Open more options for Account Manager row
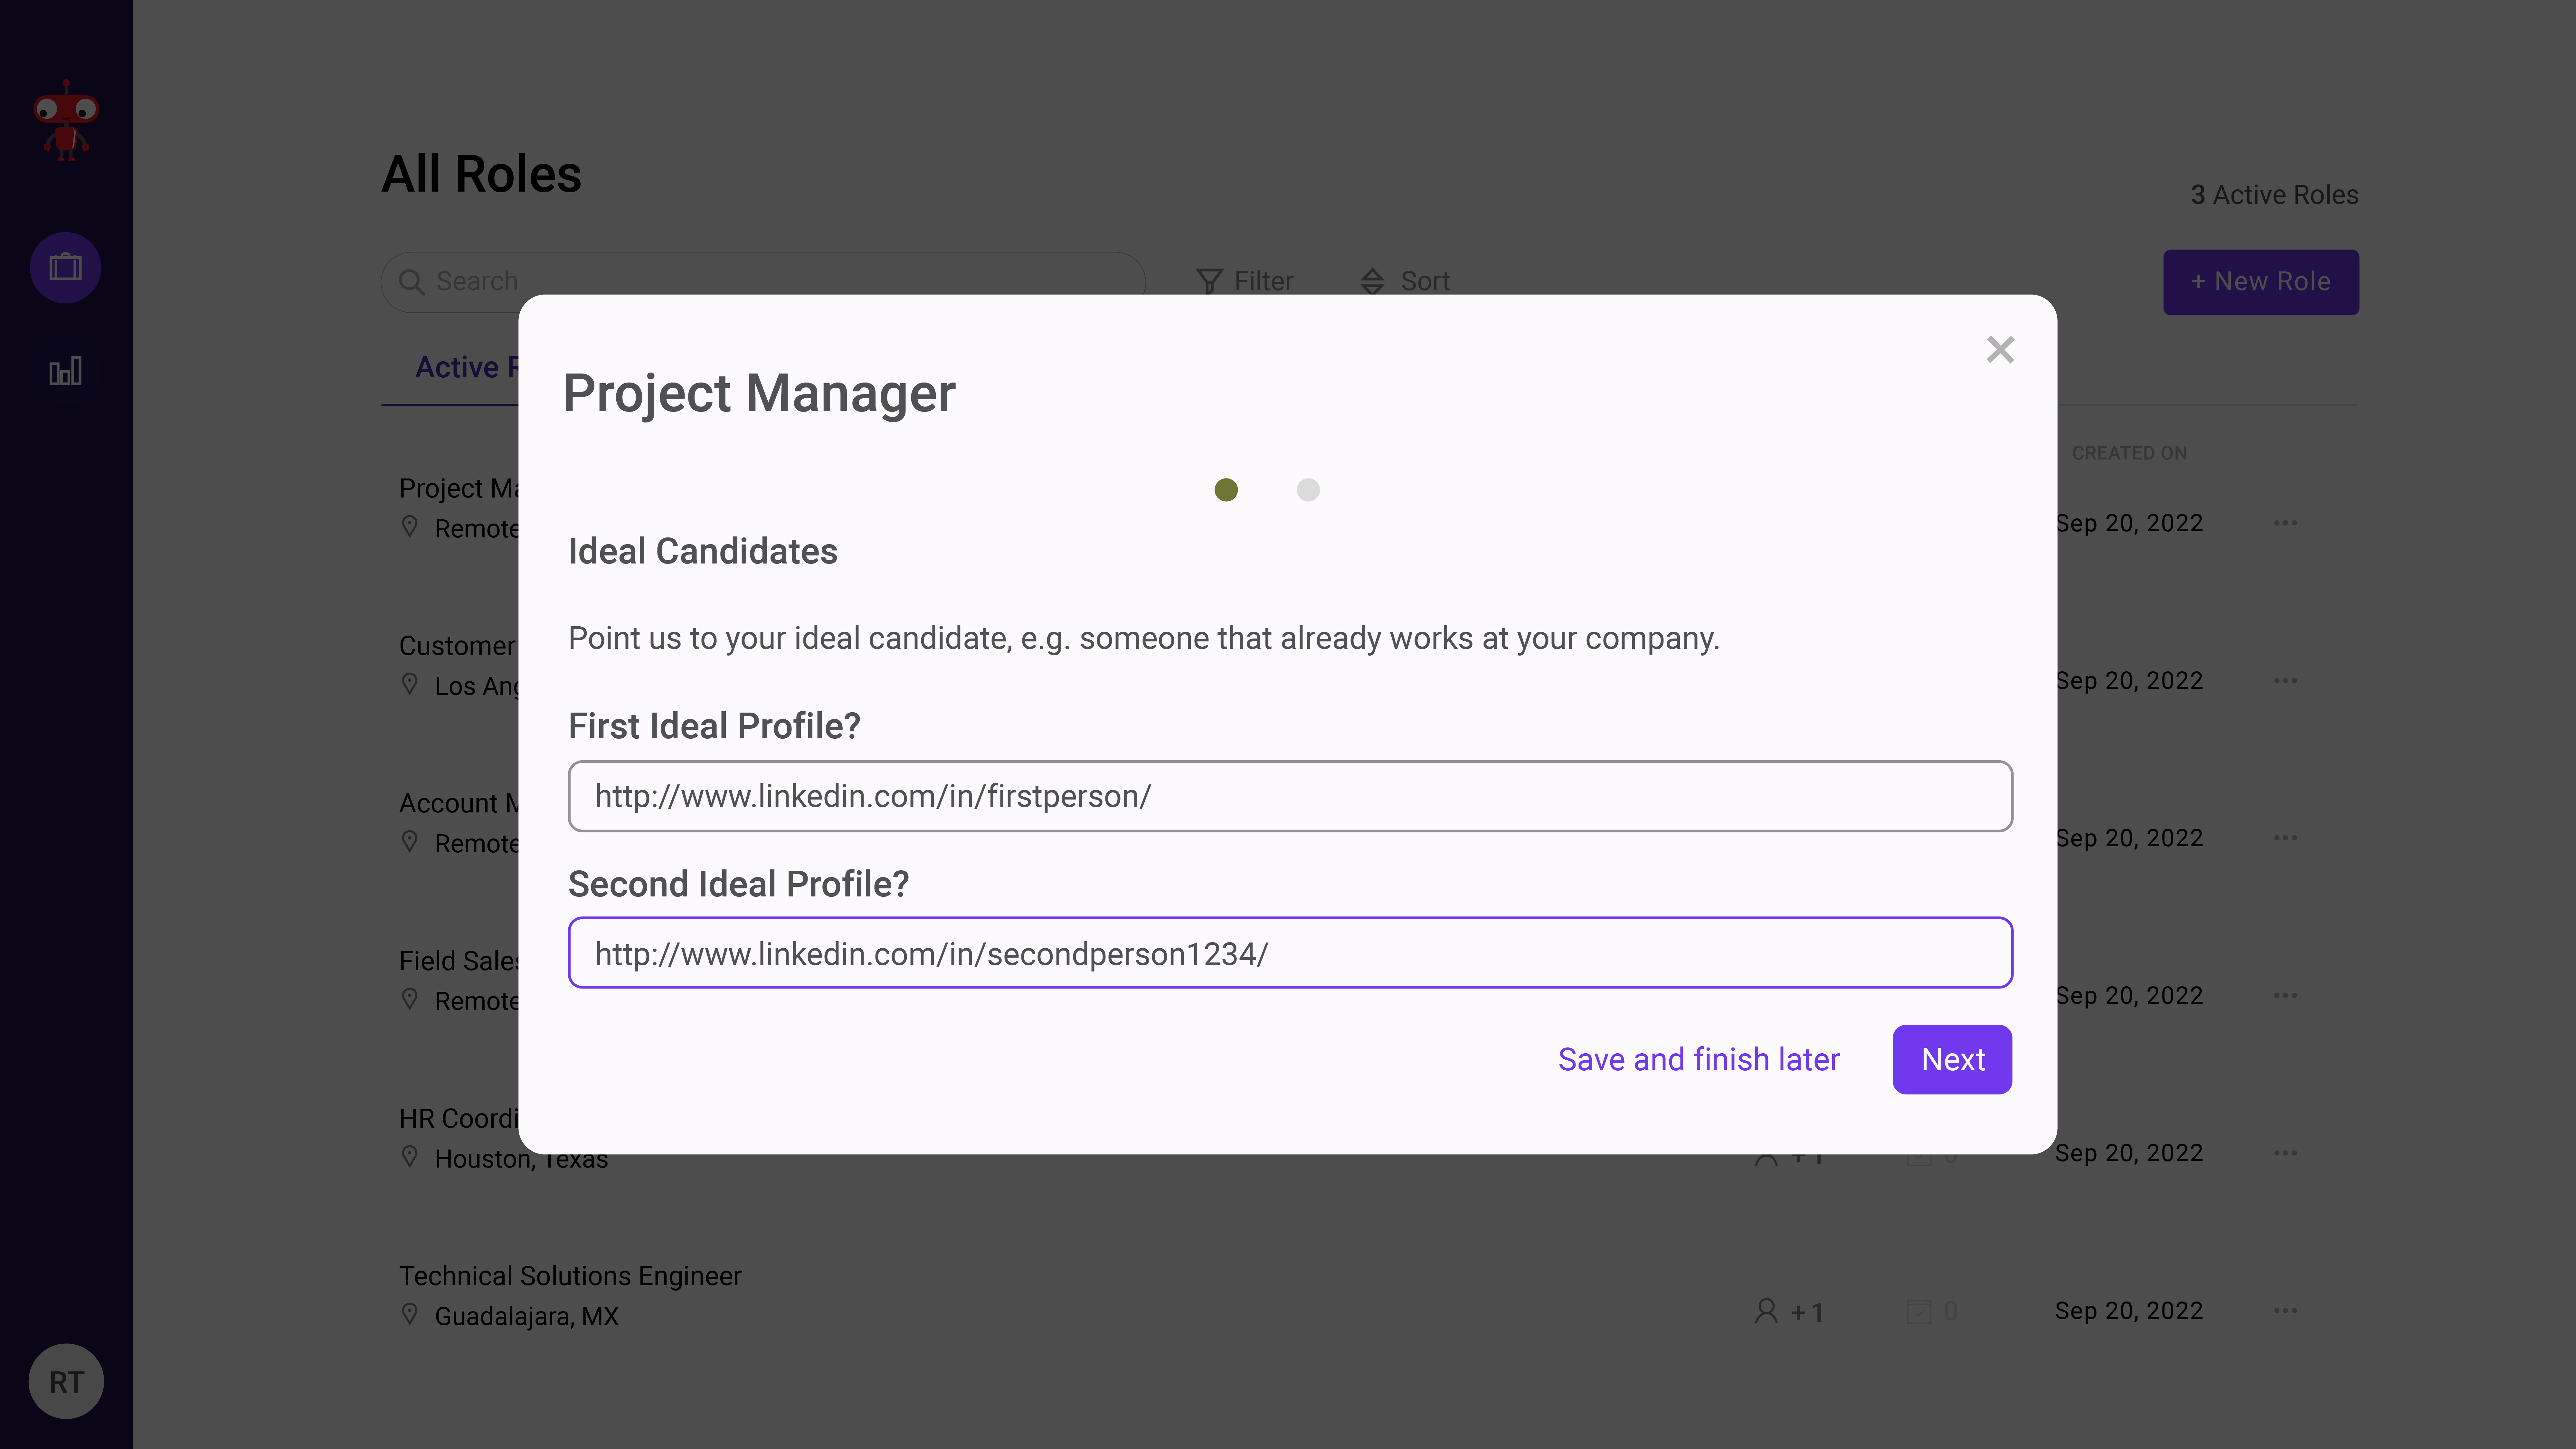 (2285, 838)
